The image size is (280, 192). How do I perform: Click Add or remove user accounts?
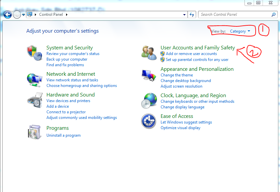191,54
